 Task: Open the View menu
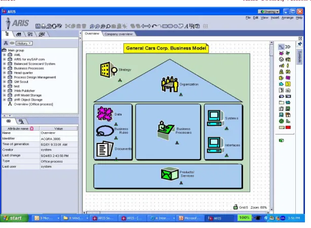pos(264,18)
